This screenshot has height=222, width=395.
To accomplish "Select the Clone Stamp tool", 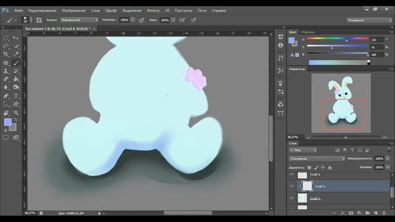I will tap(6, 71).
